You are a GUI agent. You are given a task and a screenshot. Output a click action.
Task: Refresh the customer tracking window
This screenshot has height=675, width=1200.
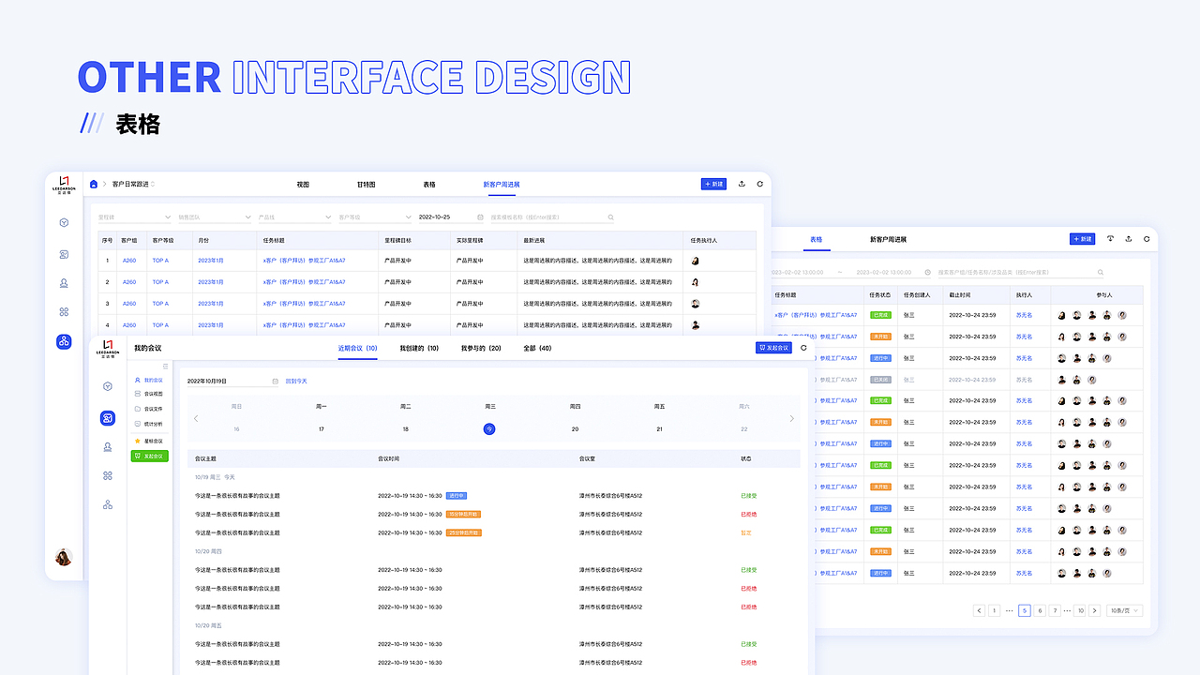pyautogui.click(x=759, y=185)
